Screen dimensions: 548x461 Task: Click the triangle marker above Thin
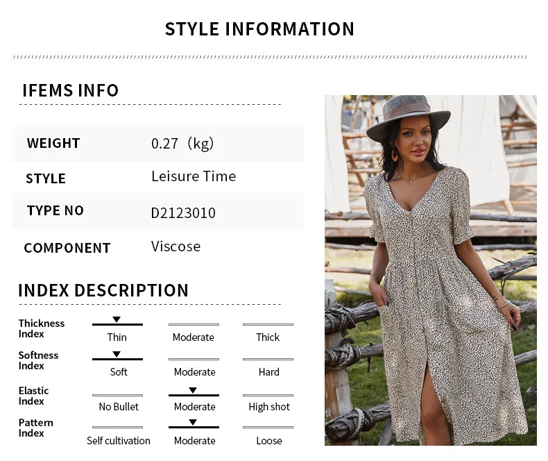(117, 319)
